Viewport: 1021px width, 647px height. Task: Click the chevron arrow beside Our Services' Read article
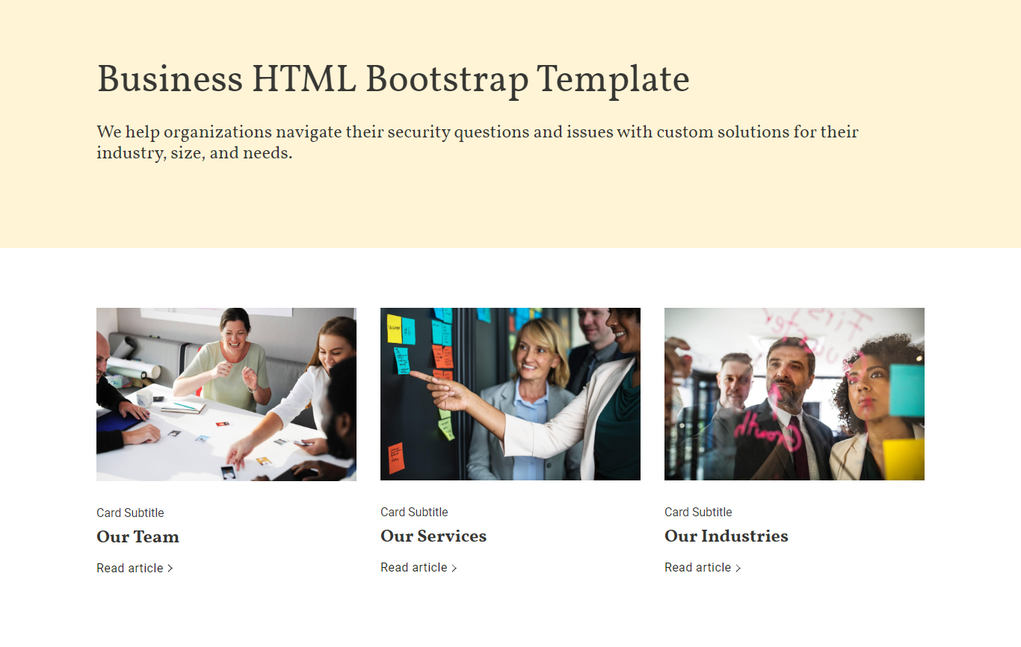pyautogui.click(x=454, y=568)
